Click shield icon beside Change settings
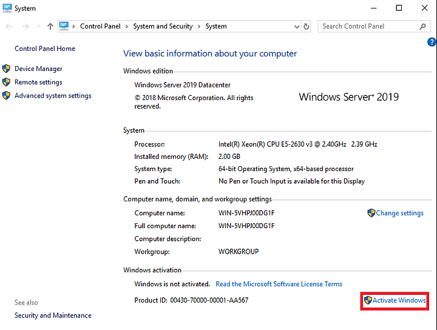This screenshot has width=437, height=330. click(371, 213)
